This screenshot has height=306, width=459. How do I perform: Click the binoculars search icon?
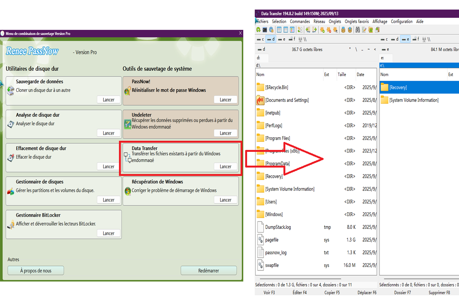[357, 30]
